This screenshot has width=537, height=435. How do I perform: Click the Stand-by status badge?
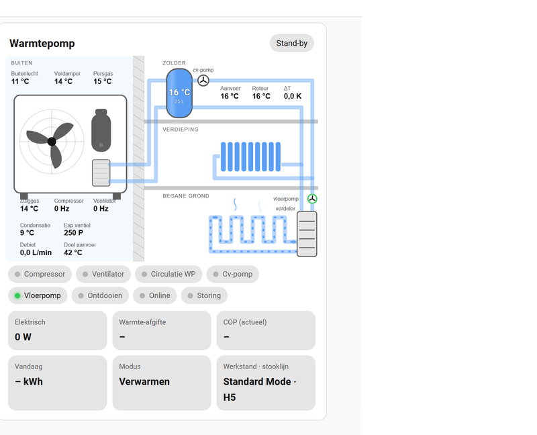(x=292, y=43)
